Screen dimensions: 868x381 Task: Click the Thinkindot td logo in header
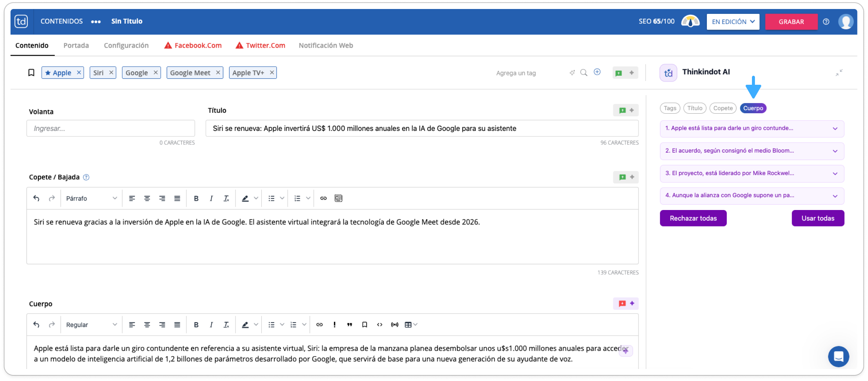pos(21,21)
